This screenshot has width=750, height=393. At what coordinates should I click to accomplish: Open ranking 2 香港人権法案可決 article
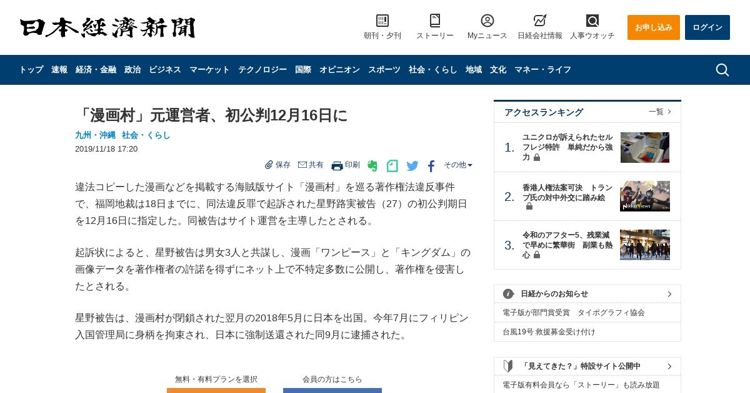click(567, 196)
